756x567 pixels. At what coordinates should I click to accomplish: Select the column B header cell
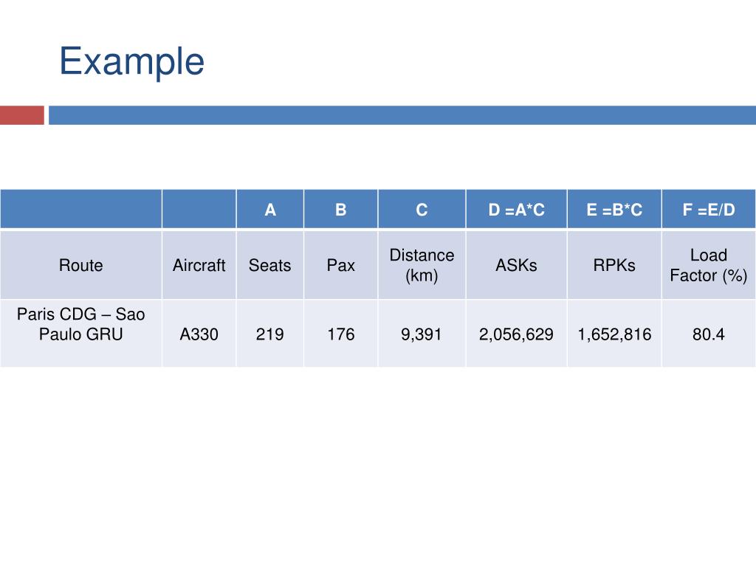340,210
